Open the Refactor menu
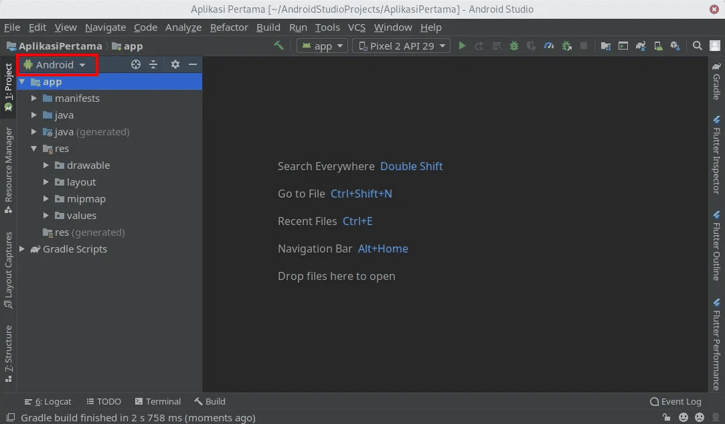The image size is (725, 424). click(230, 27)
